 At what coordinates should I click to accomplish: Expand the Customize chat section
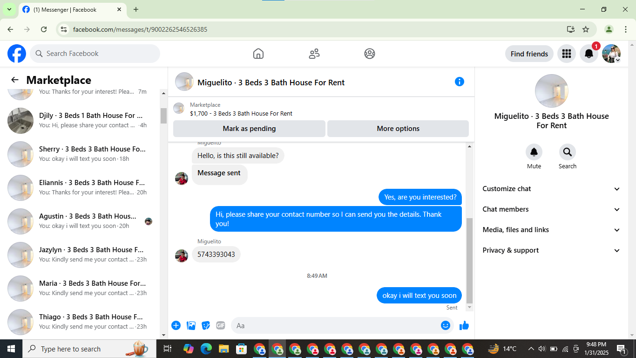pos(552,189)
